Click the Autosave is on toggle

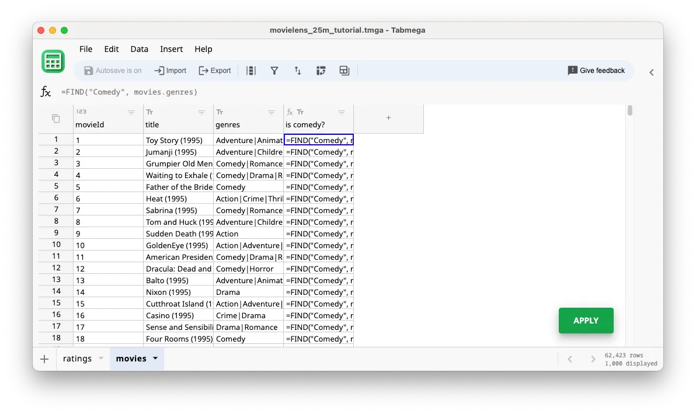click(x=113, y=70)
